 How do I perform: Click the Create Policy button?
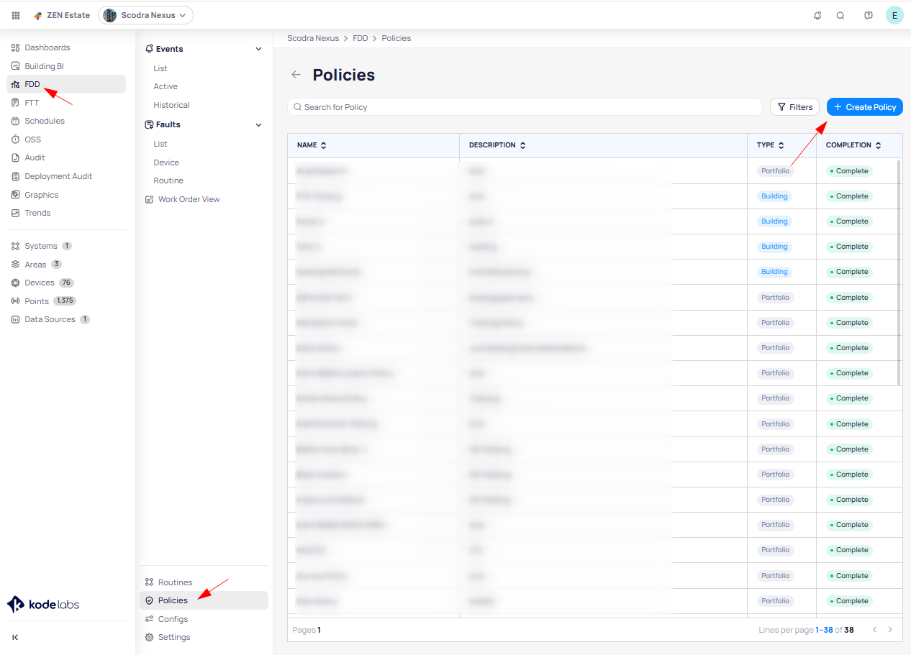tap(864, 107)
